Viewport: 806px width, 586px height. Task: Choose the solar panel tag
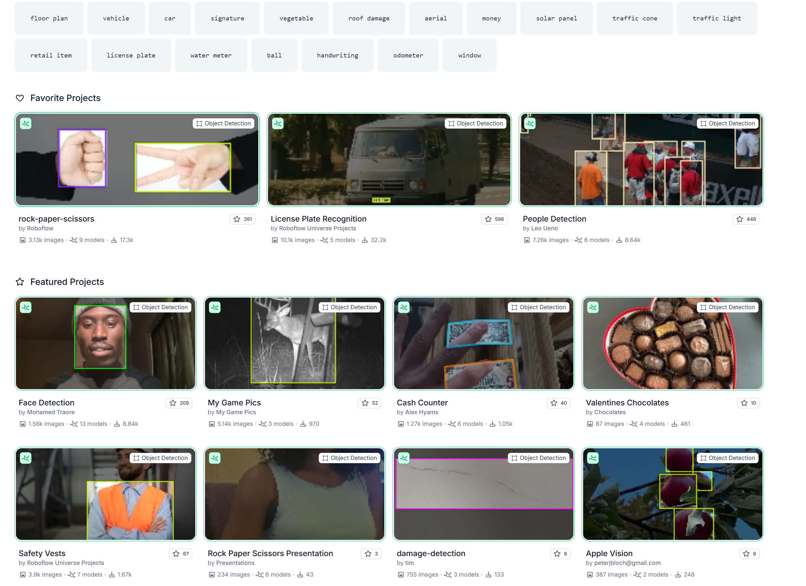[x=556, y=18]
